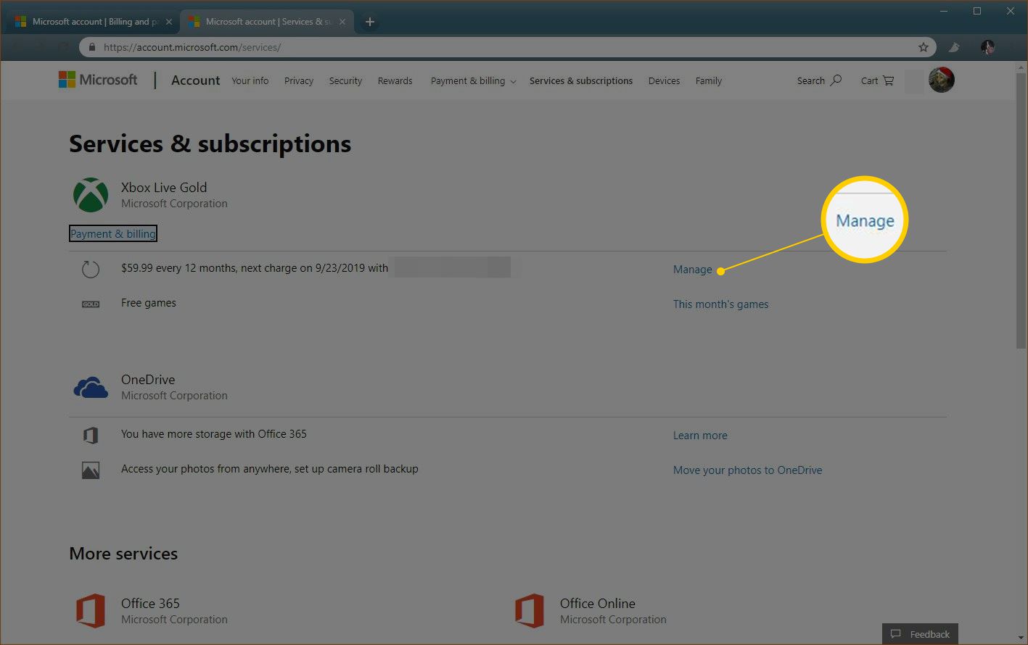Click the $59.99 every 12 months charge text
The width and height of the screenshot is (1028, 645).
click(255, 268)
